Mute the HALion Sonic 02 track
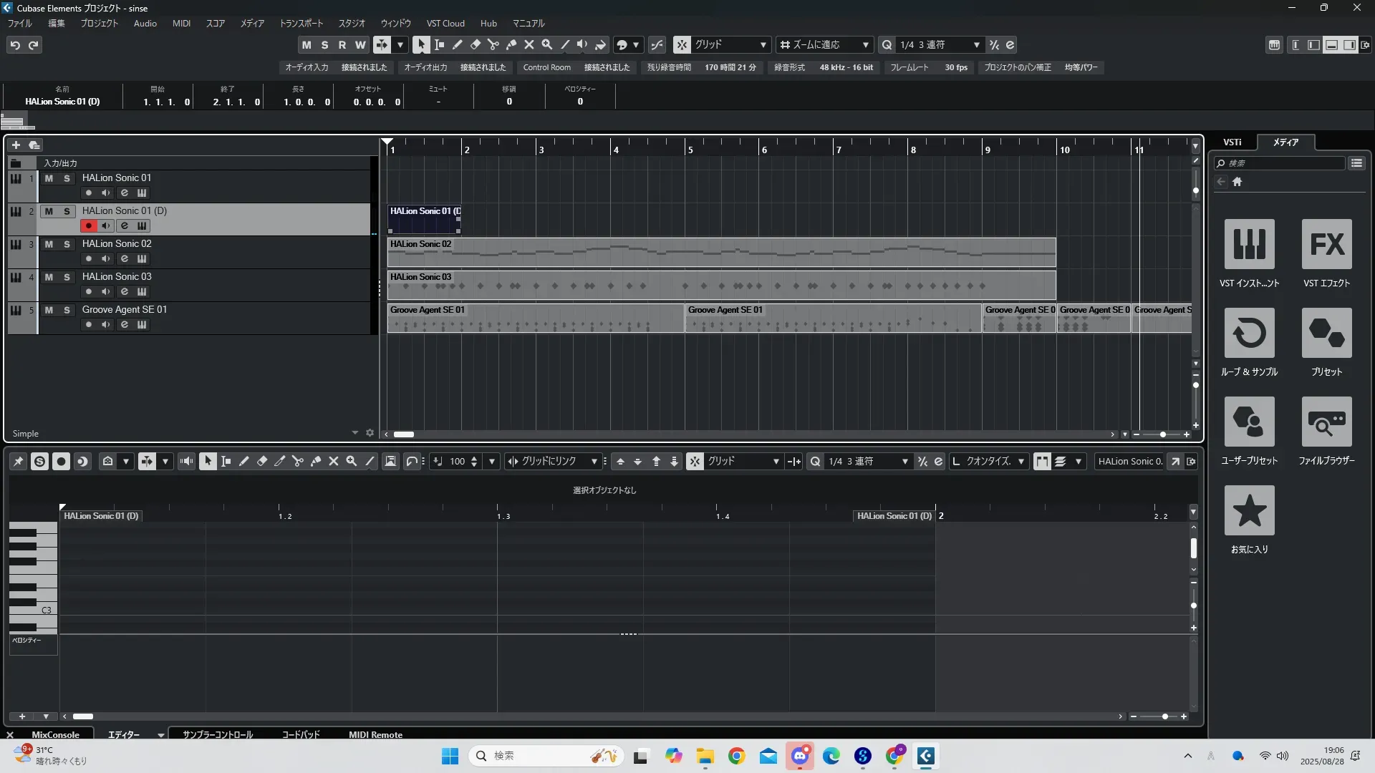1375x773 pixels. click(49, 244)
